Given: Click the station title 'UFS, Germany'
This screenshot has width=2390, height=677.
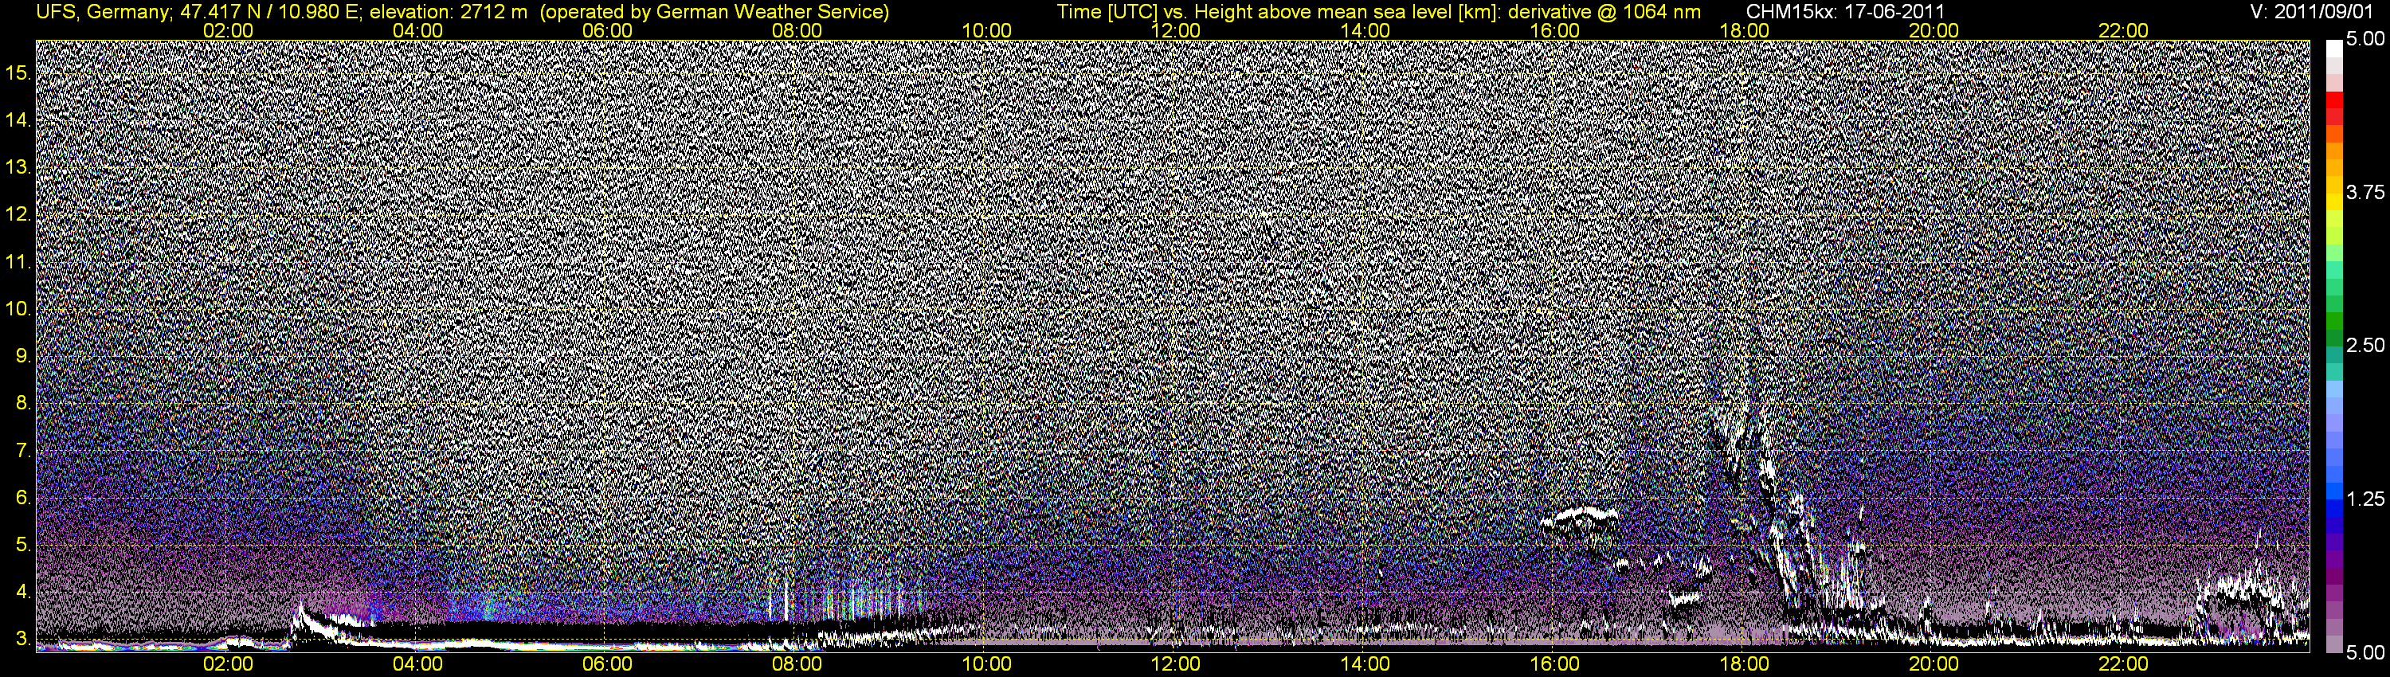Looking at the screenshot, I should click(102, 12).
